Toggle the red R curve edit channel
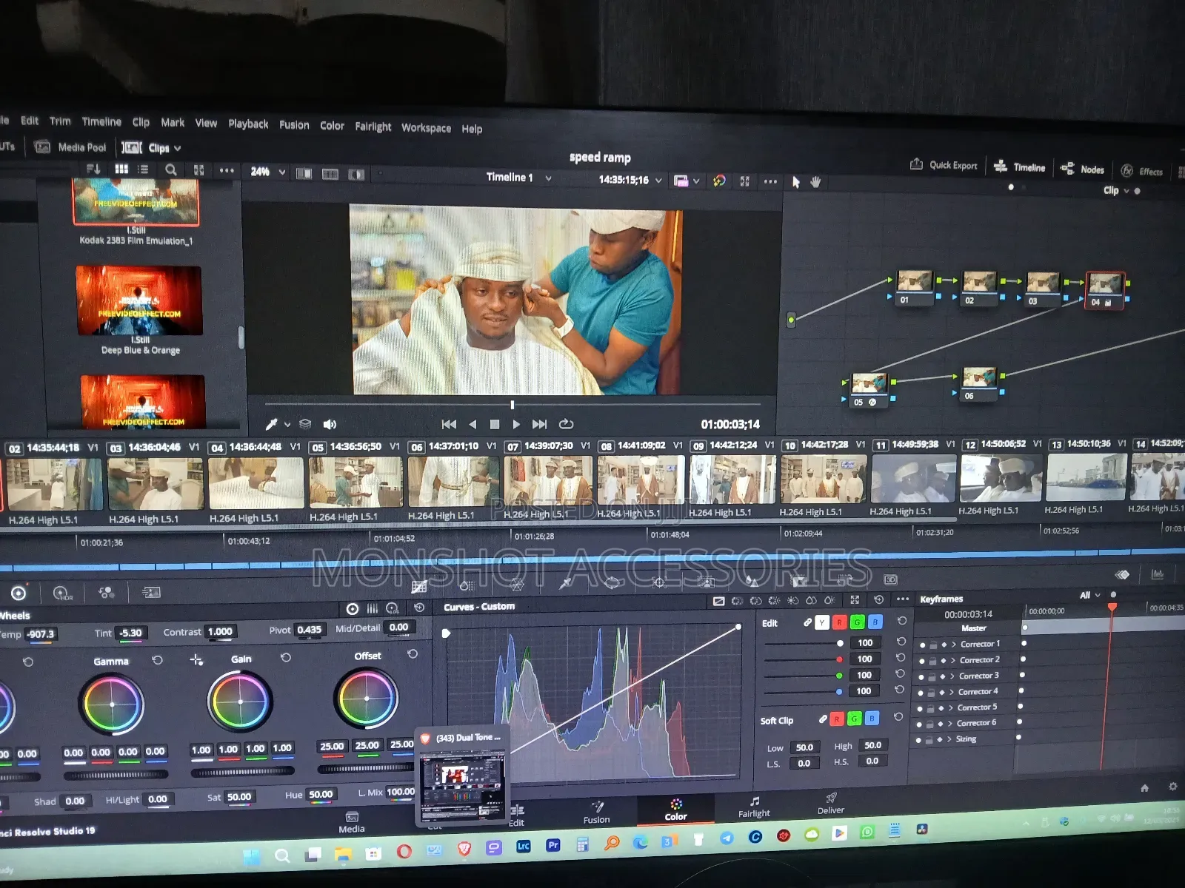 pyautogui.click(x=839, y=623)
